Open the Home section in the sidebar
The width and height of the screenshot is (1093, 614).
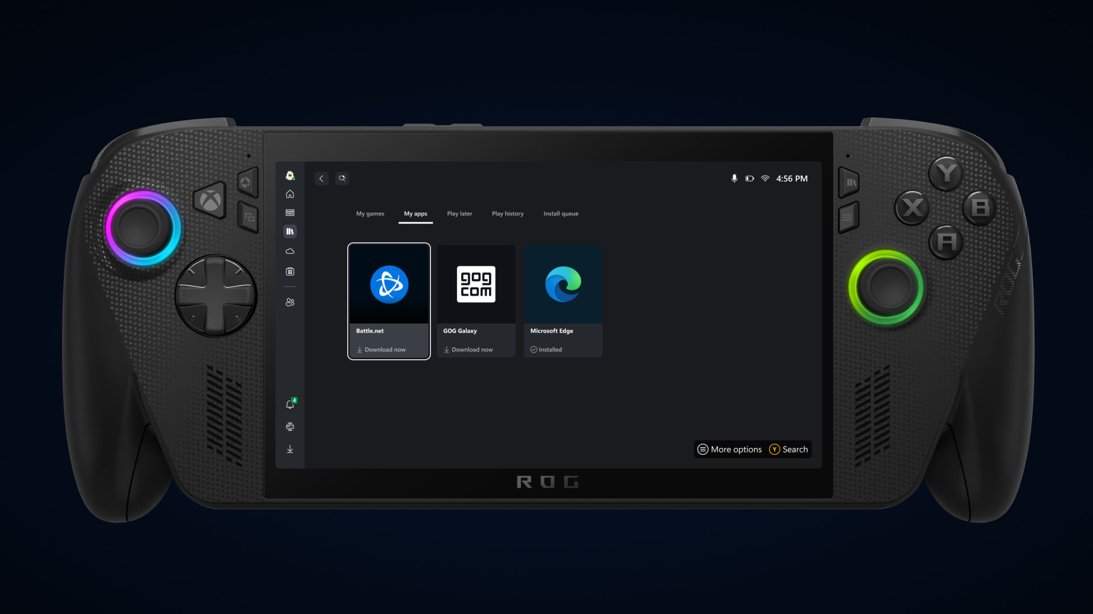pyautogui.click(x=290, y=194)
